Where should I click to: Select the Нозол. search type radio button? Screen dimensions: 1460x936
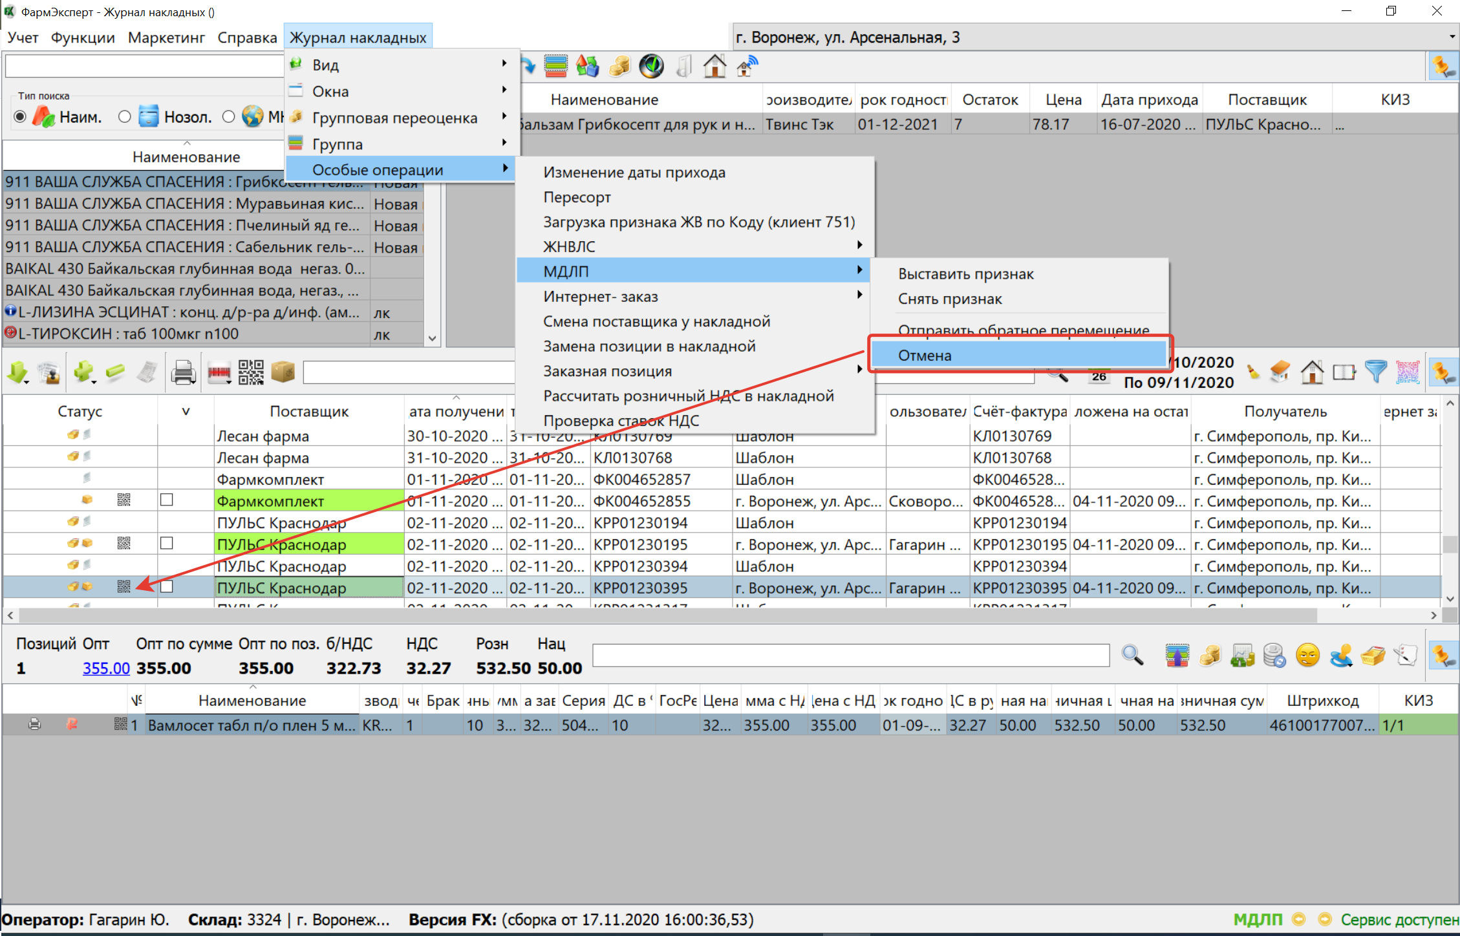point(125,117)
